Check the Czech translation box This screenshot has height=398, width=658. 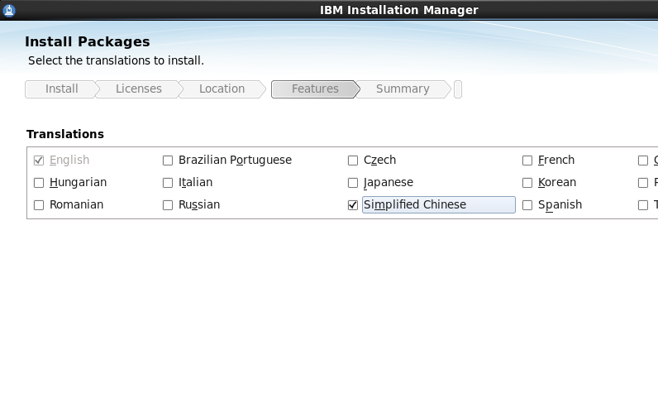353,161
